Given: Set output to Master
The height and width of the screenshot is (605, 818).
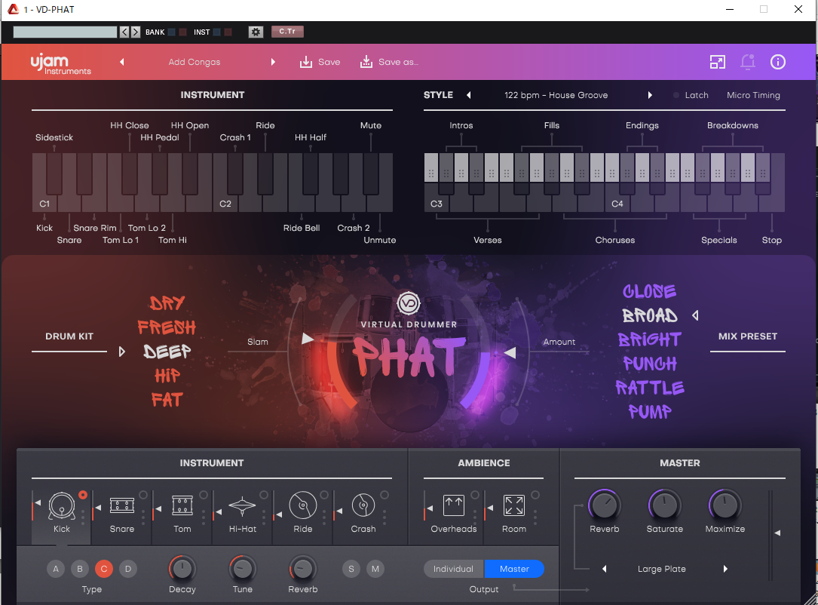Looking at the screenshot, I should (514, 569).
